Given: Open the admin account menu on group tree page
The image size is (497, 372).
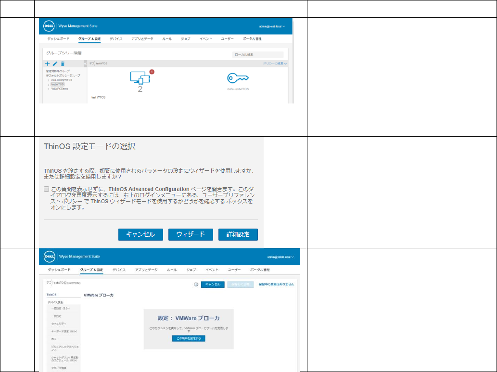Looking at the screenshot, I should point(272,26).
